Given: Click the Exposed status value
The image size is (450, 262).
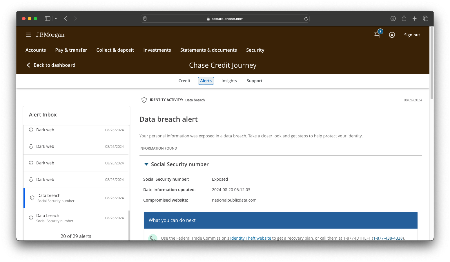Looking at the screenshot, I should tap(220, 179).
